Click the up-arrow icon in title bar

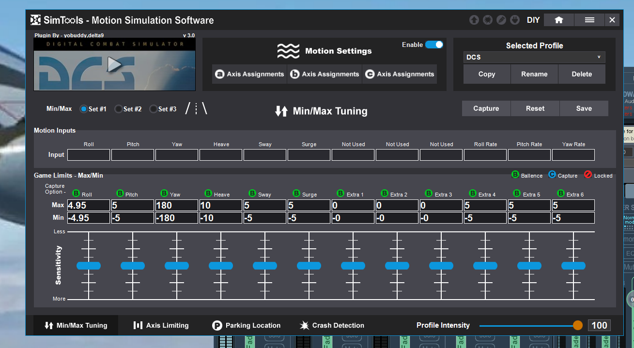coord(474,20)
